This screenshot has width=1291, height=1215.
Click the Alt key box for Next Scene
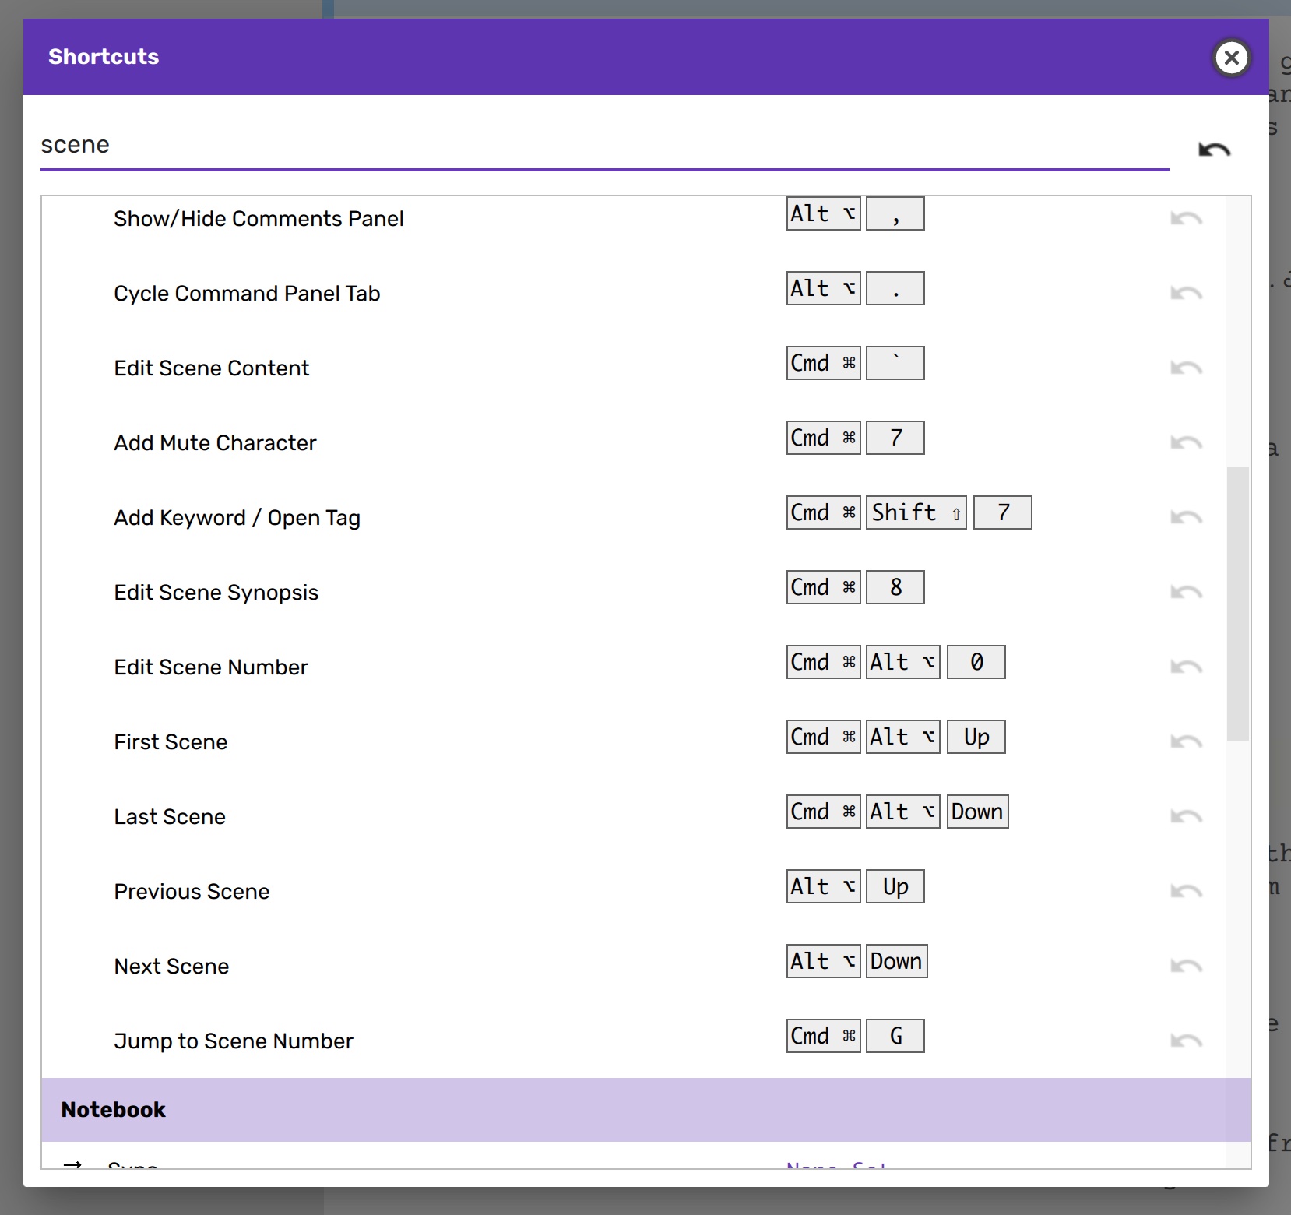tap(823, 961)
